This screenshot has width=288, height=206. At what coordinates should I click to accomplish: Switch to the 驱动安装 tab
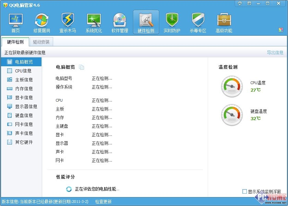[41, 42]
